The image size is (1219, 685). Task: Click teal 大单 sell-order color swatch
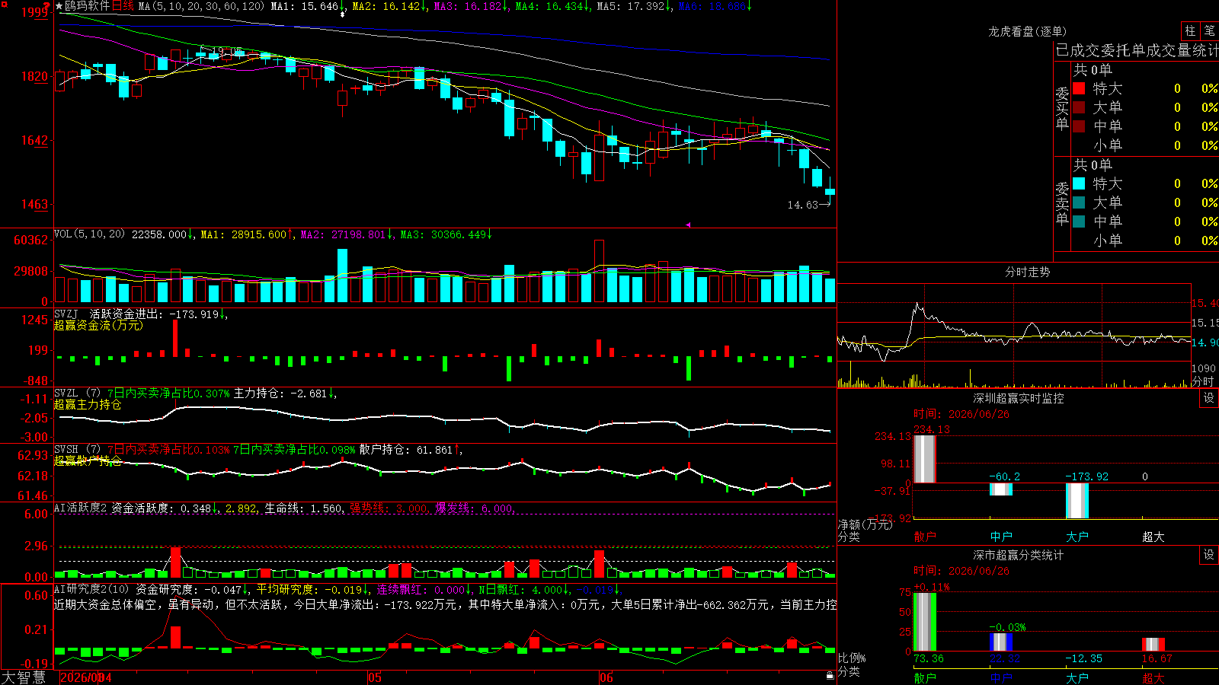[x=1079, y=202]
